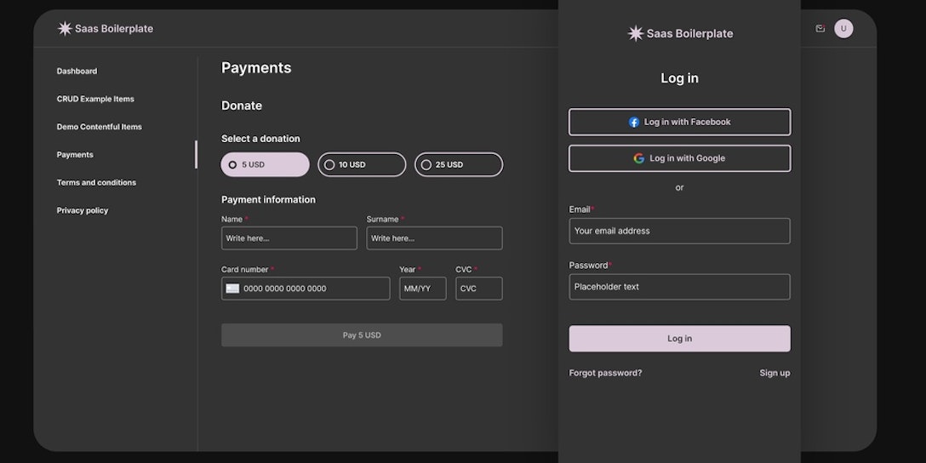Click into the Card number field
Screen dimensions: 926x463
tap(312, 289)
